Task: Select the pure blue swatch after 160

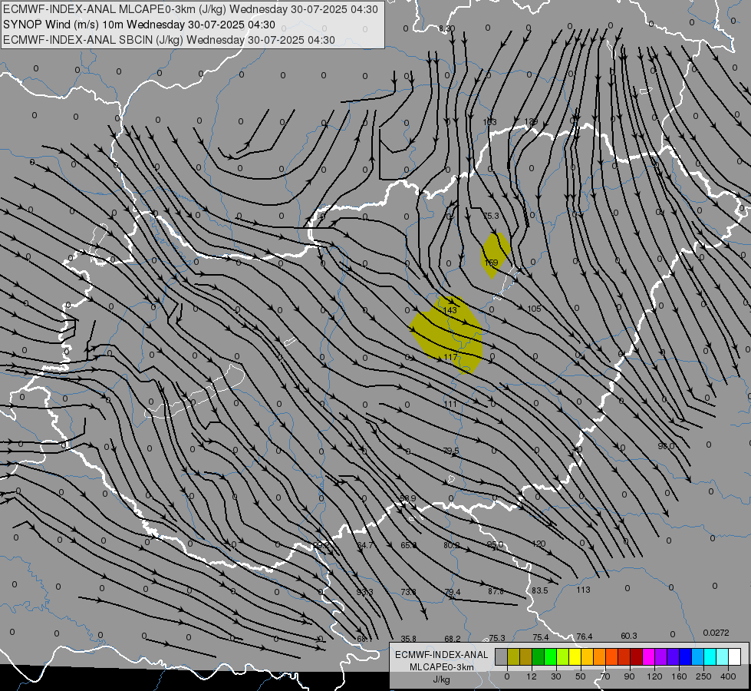Action: tap(685, 656)
